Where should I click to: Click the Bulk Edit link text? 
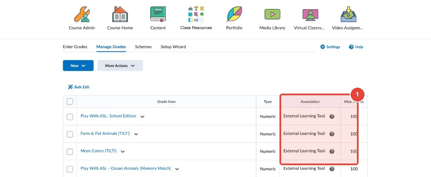82,87
